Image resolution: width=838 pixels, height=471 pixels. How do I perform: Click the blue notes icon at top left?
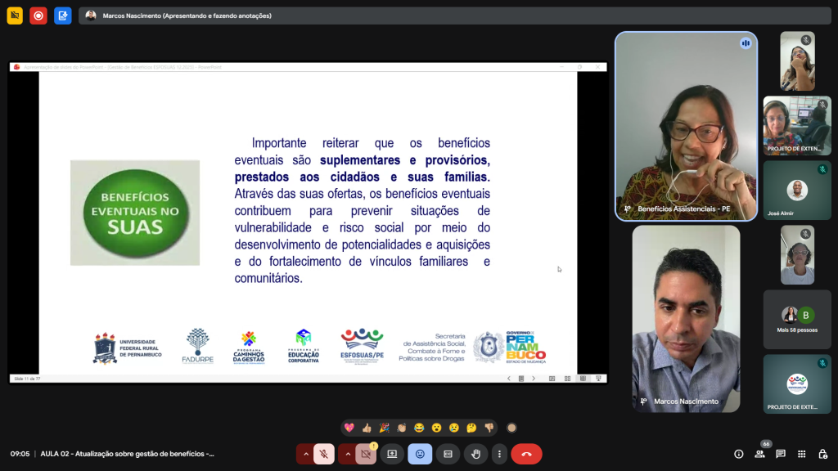point(63,16)
